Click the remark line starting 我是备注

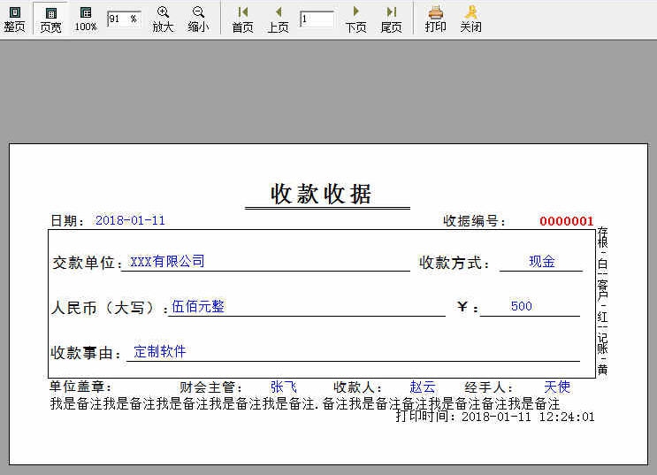(305, 403)
